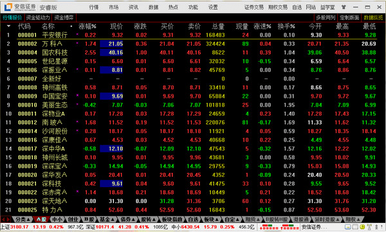Open the skin theme shirt icon
The height and width of the screenshot is (232, 386).
[x=344, y=7]
